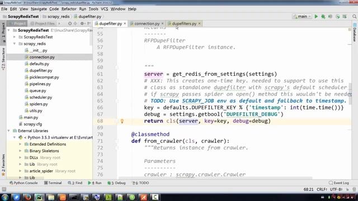358x201 pixels.
Task: Click the scroll-from-source target icon in Project panel
Action: [x=70, y=23]
